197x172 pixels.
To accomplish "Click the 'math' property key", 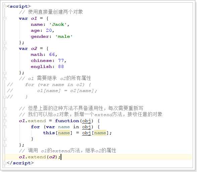I will tap(37, 55).
